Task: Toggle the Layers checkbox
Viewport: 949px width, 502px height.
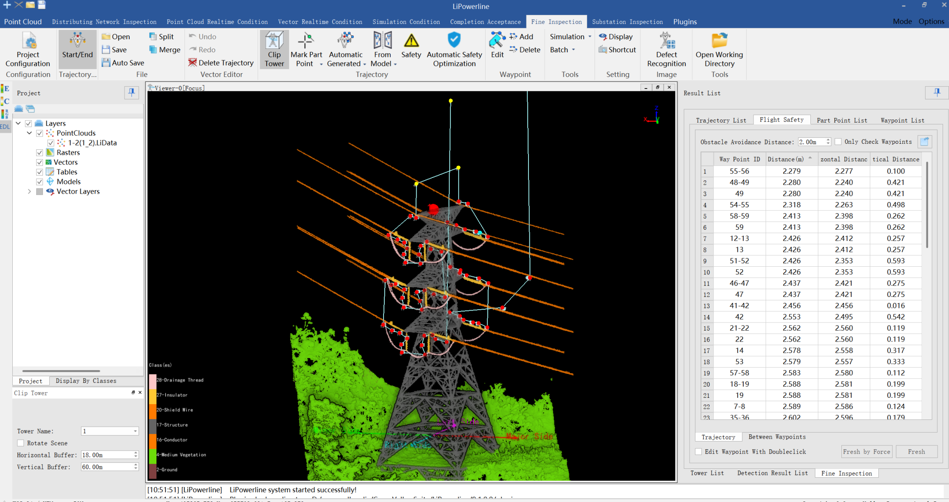Action: 28,123
